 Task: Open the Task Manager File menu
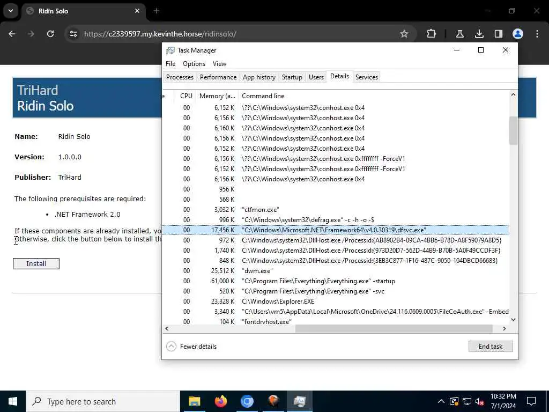point(170,64)
